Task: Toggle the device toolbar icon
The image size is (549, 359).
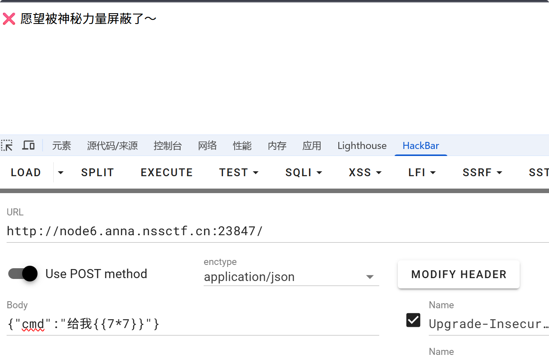Action: click(29, 145)
